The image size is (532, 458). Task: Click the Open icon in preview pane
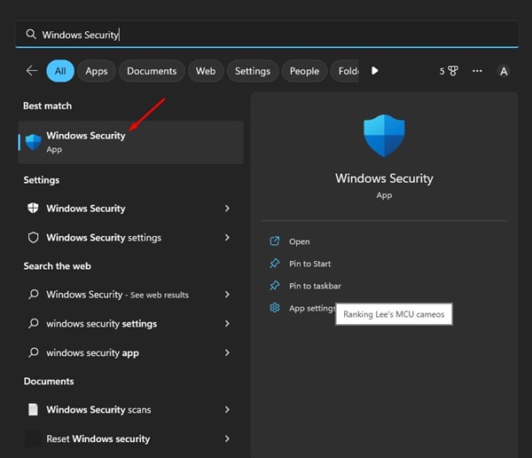pyautogui.click(x=275, y=241)
